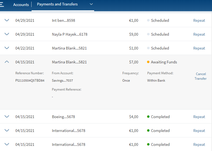Repeat the last International...5678 payment

(199, 145)
